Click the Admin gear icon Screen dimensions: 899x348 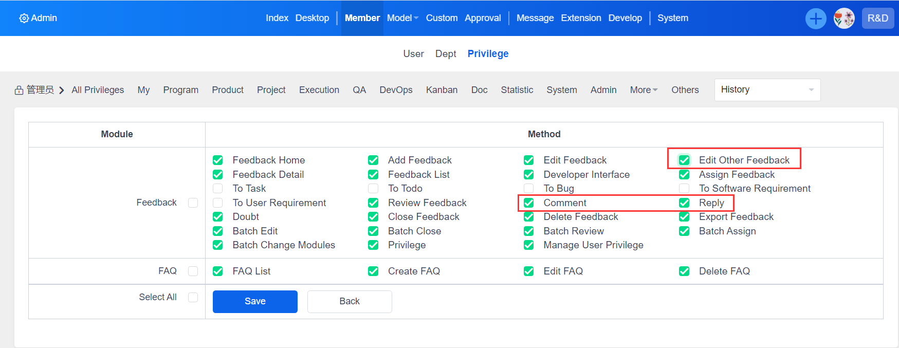tap(24, 19)
